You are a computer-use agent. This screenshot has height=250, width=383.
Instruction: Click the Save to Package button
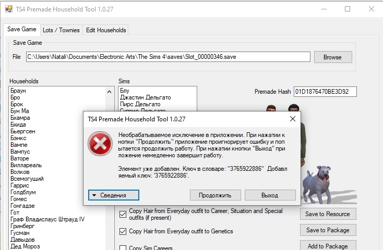coord(328,230)
